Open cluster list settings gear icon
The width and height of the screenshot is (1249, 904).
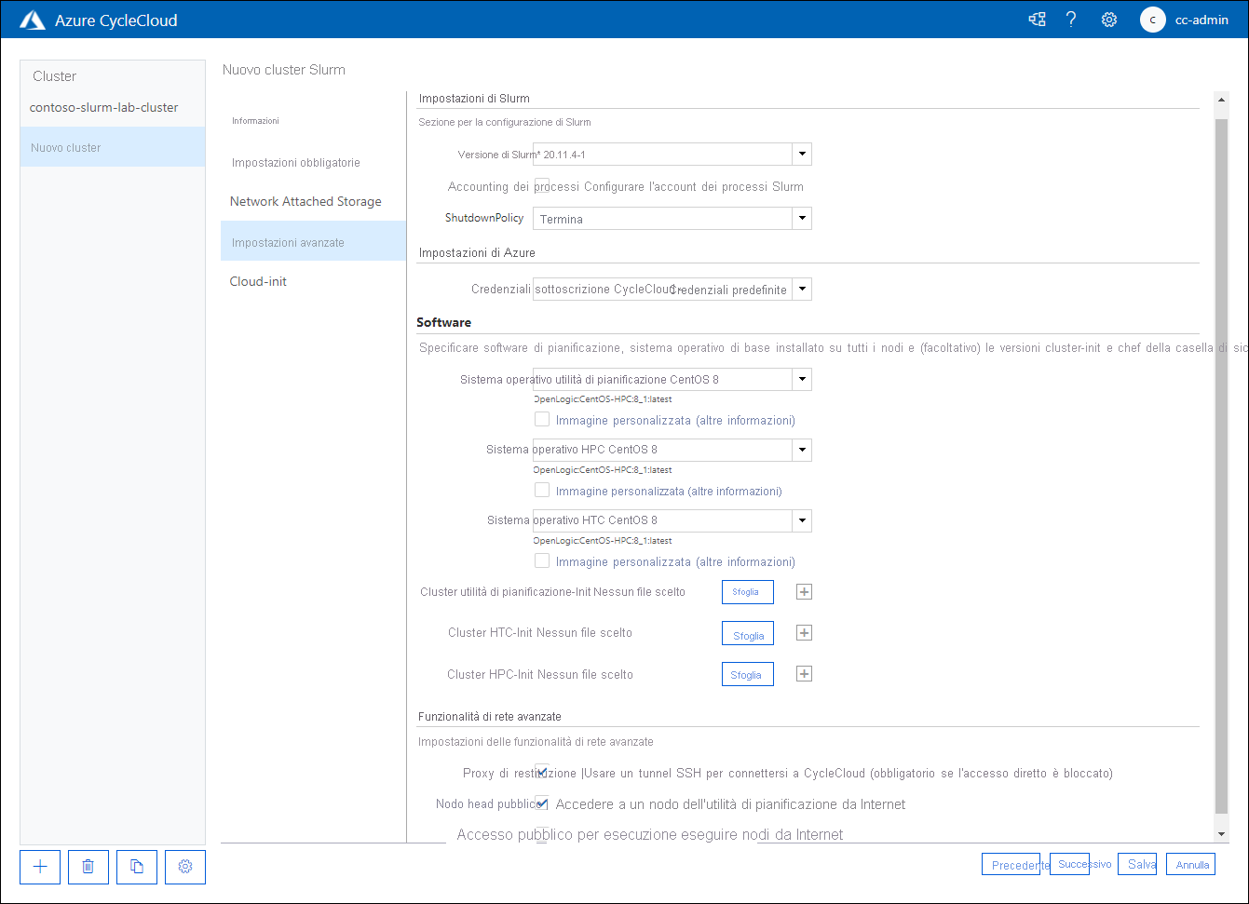[185, 867]
